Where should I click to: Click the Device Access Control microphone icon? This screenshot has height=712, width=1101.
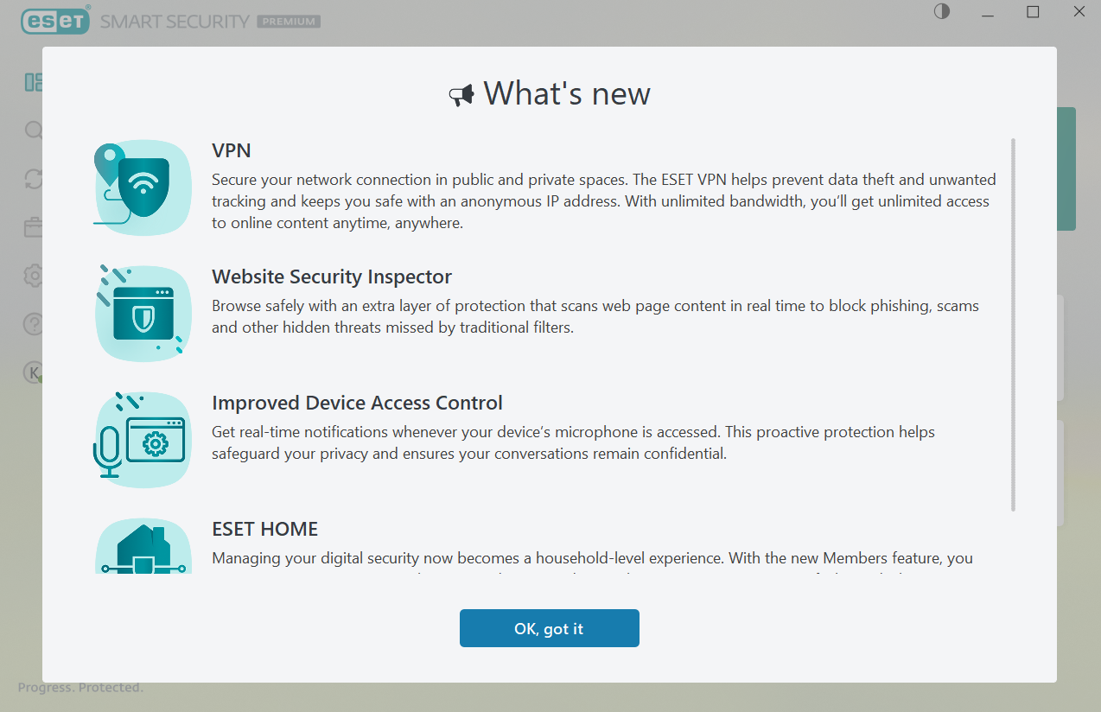click(x=143, y=439)
